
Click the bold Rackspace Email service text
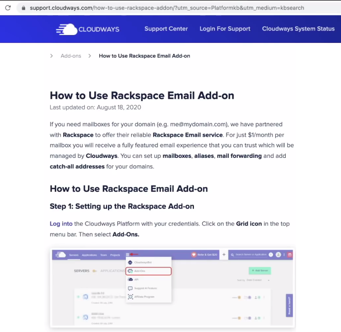[x=188, y=135]
